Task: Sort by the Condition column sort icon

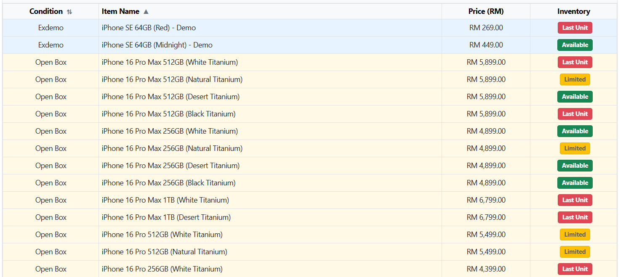Action: 69,12
